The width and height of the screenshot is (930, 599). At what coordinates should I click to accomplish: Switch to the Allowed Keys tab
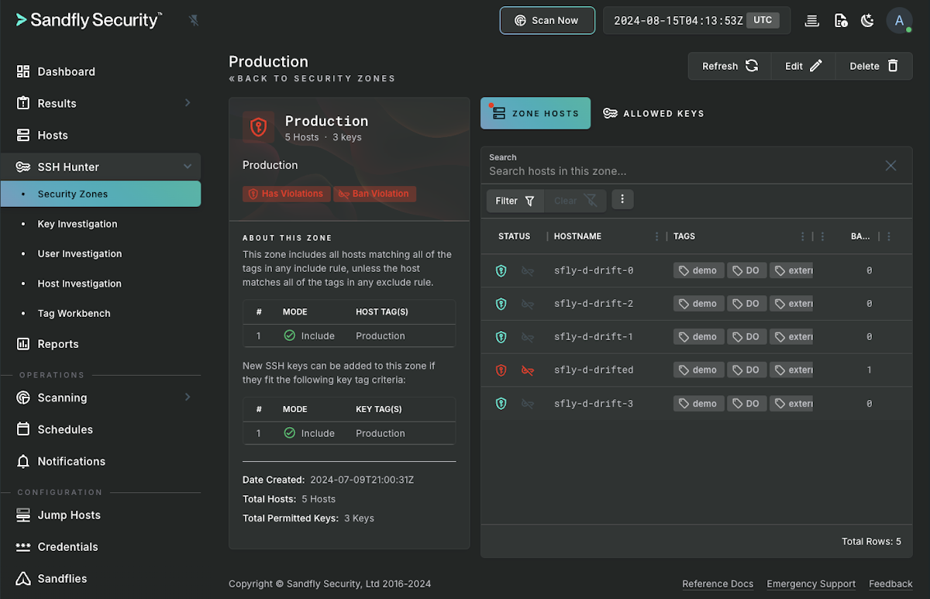[654, 113]
